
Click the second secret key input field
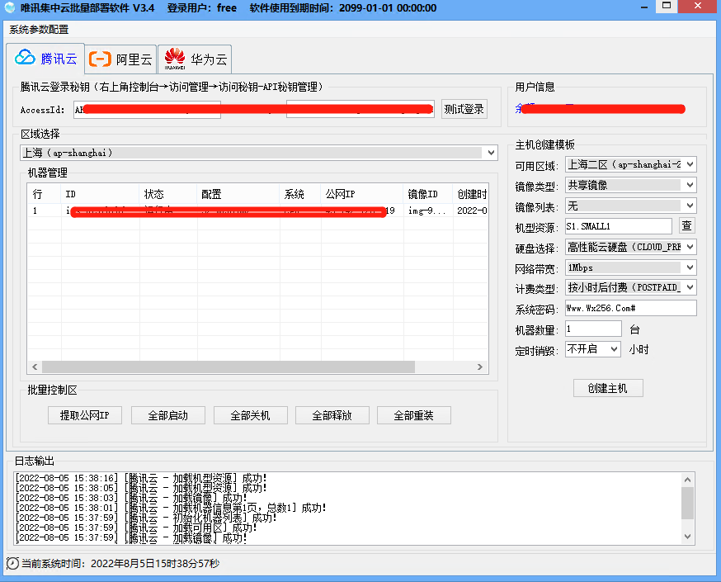tap(360, 110)
